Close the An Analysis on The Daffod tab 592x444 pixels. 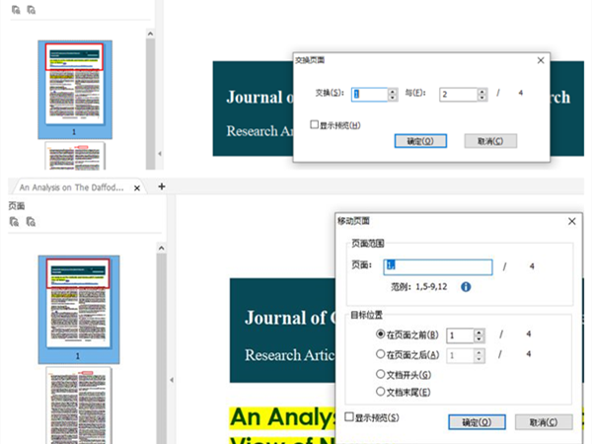(x=139, y=186)
